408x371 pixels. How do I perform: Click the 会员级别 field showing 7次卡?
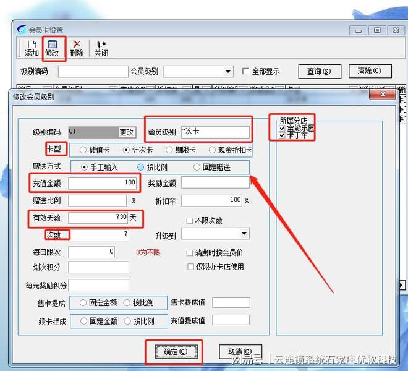(x=215, y=132)
